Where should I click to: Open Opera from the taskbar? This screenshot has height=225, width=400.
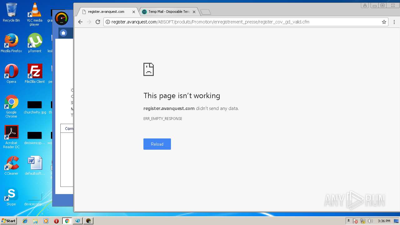[57, 221]
